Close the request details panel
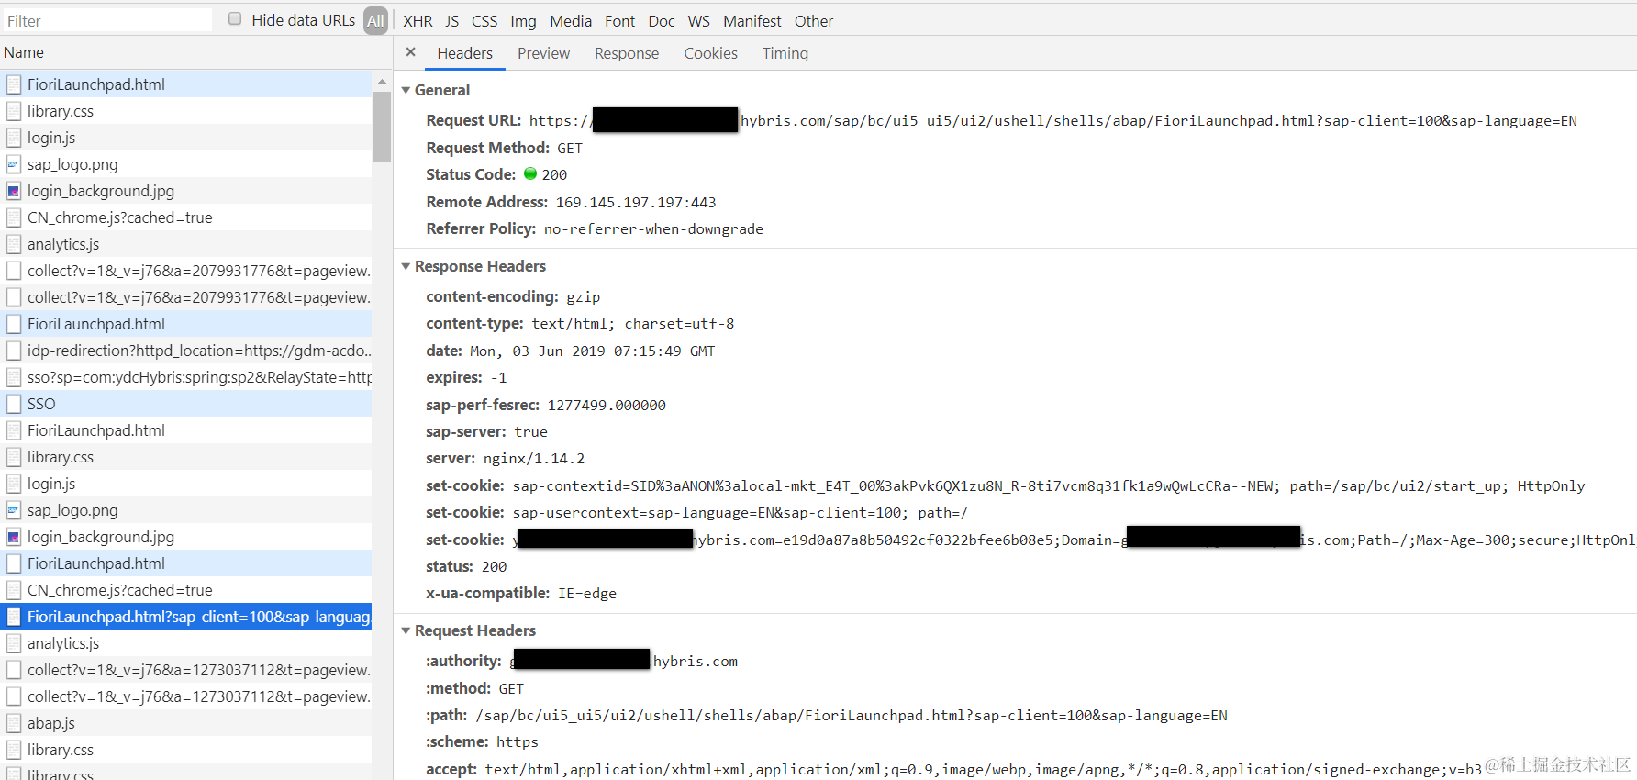This screenshot has height=780, width=1637. pyautogui.click(x=410, y=52)
